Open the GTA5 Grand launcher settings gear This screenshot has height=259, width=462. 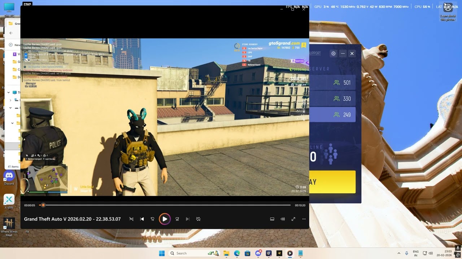(x=334, y=54)
